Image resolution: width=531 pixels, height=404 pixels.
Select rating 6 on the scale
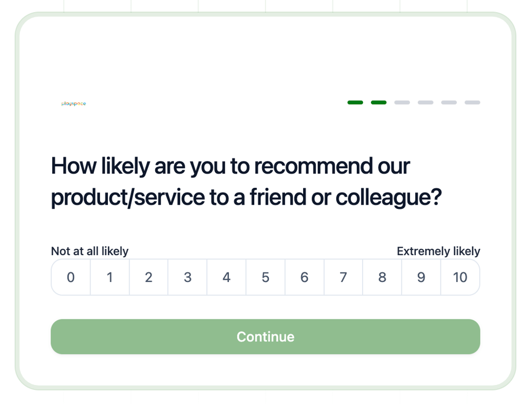point(304,277)
